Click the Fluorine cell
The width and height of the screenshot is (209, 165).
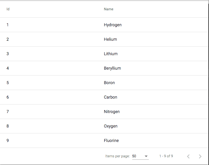[111, 141]
